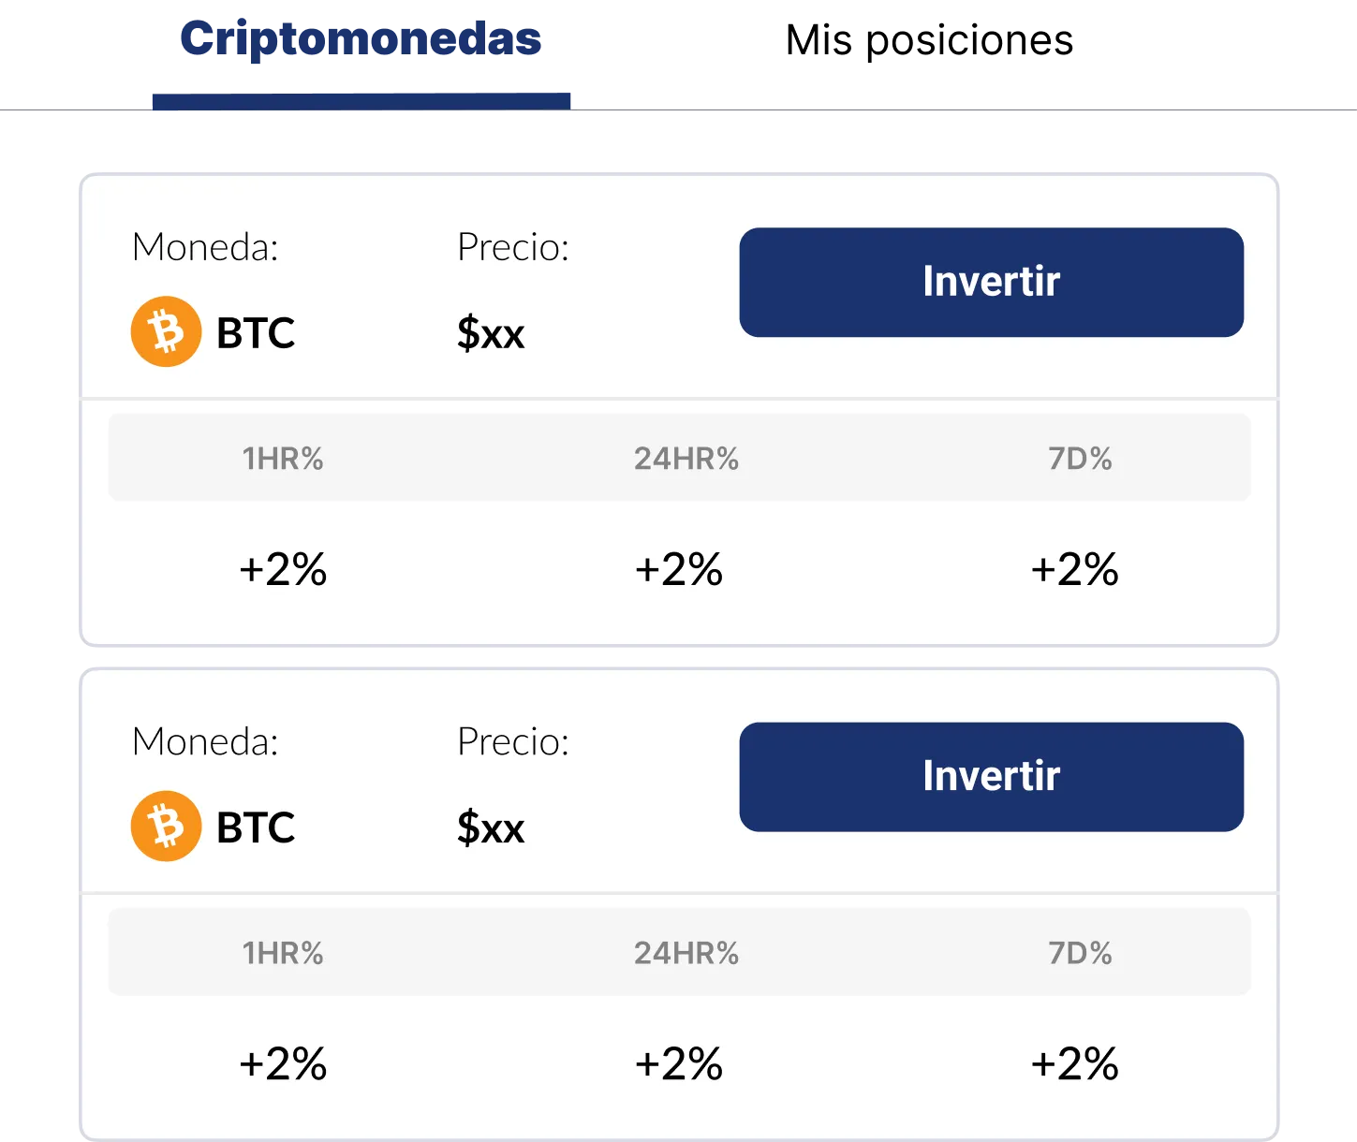
Task: Click the Moneda label in the first card
Action: [x=205, y=247]
